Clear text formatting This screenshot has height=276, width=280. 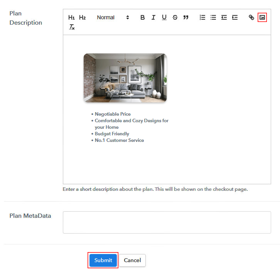coord(72,27)
